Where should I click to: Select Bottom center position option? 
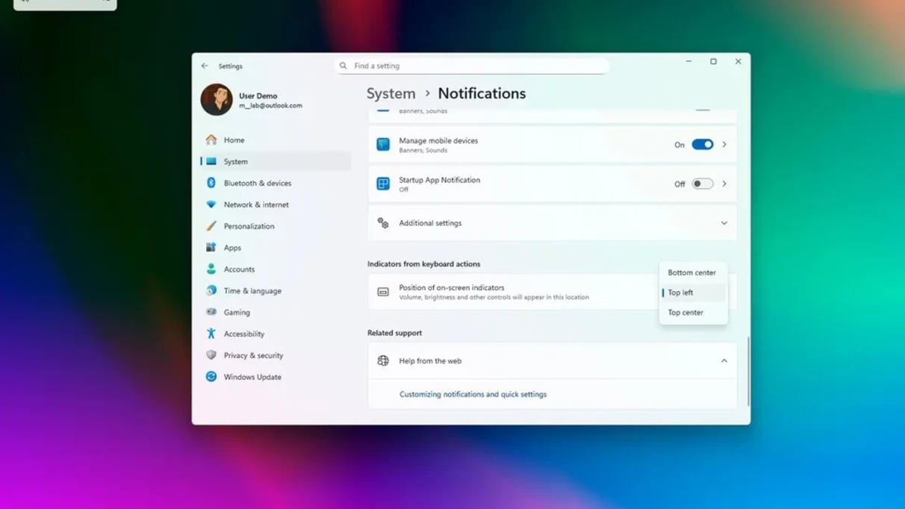point(691,272)
